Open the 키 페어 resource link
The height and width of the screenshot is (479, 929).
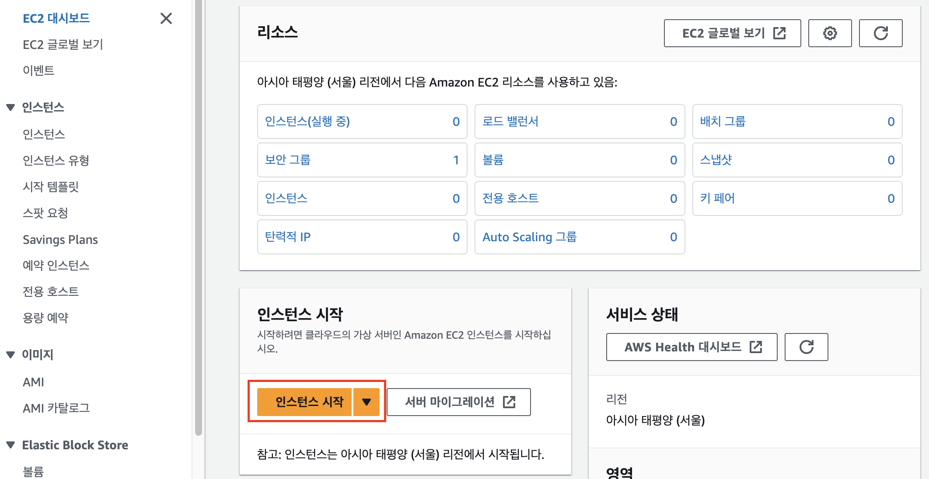coord(717,198)
